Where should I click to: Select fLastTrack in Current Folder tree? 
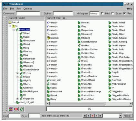point(26,88)
